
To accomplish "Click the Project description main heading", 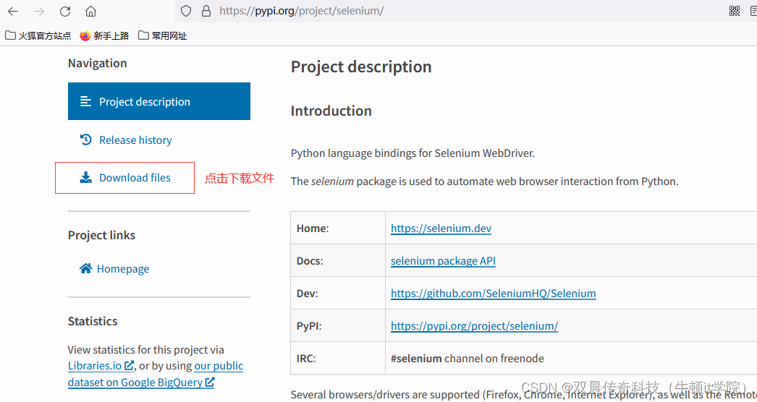I will point(361,67).
